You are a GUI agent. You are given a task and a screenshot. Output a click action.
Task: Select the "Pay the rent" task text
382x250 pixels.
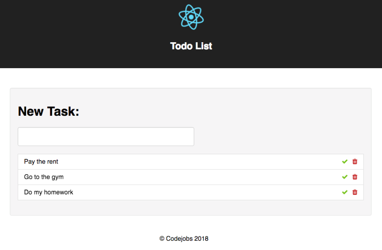[x=41, y=162]
